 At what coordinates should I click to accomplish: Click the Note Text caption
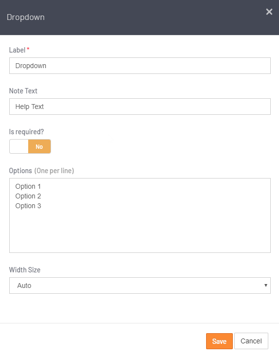pyautogui.click(x=23, y=91)
